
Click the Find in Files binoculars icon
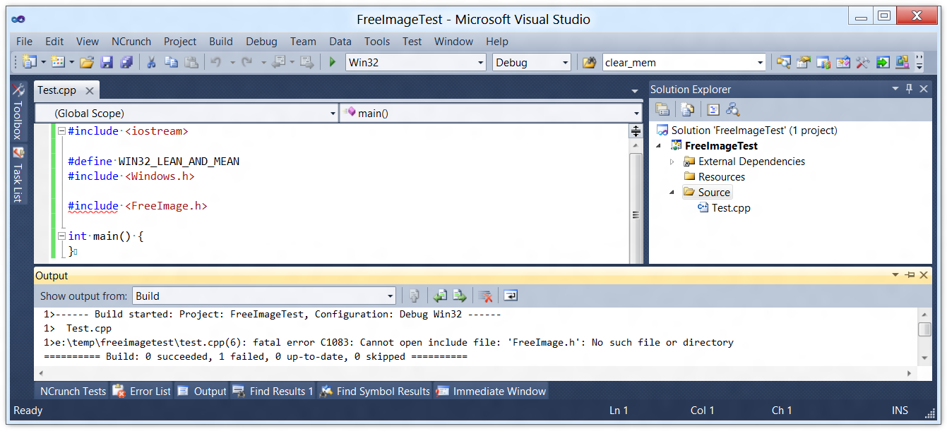(x=589, y=62)
